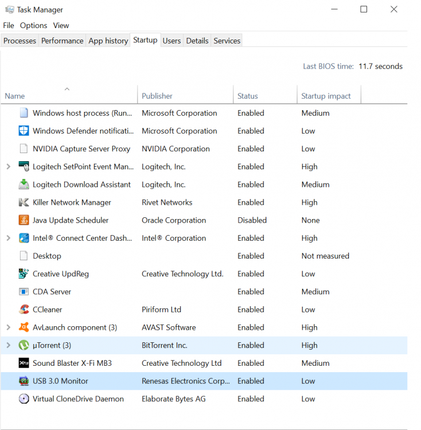
Task: Switch to the Details tab
Action: coord(197,41)
